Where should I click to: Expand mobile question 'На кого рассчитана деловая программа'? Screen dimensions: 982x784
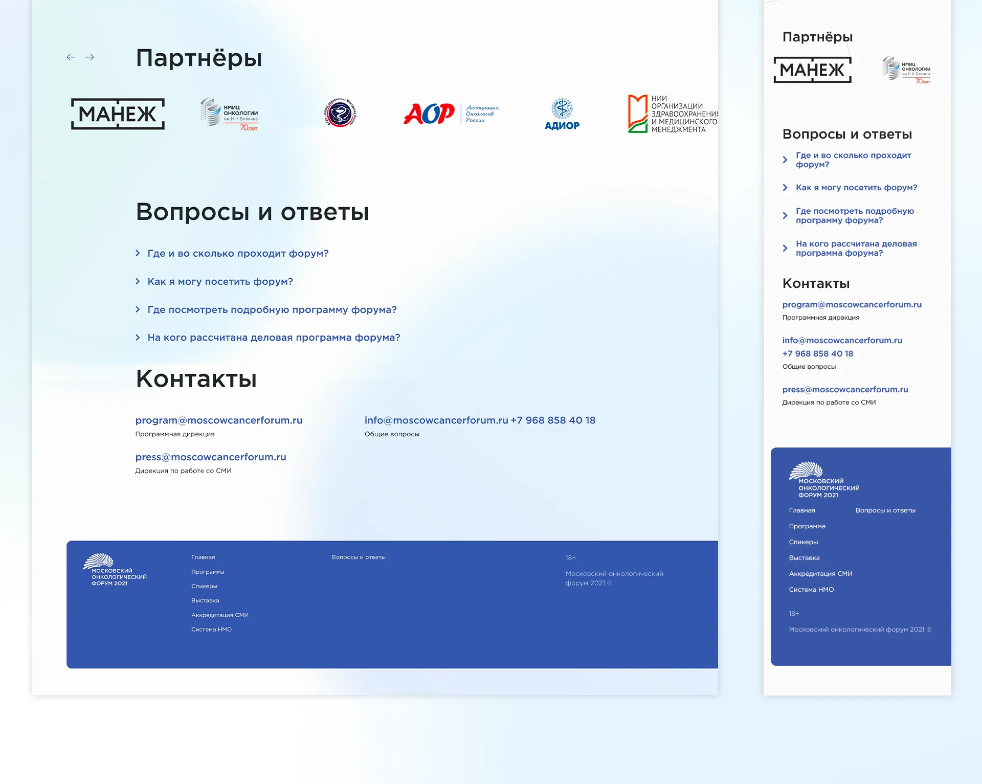coord(850,249)
